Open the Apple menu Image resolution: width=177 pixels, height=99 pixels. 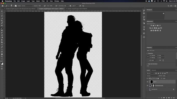click(x=2, y=1)
